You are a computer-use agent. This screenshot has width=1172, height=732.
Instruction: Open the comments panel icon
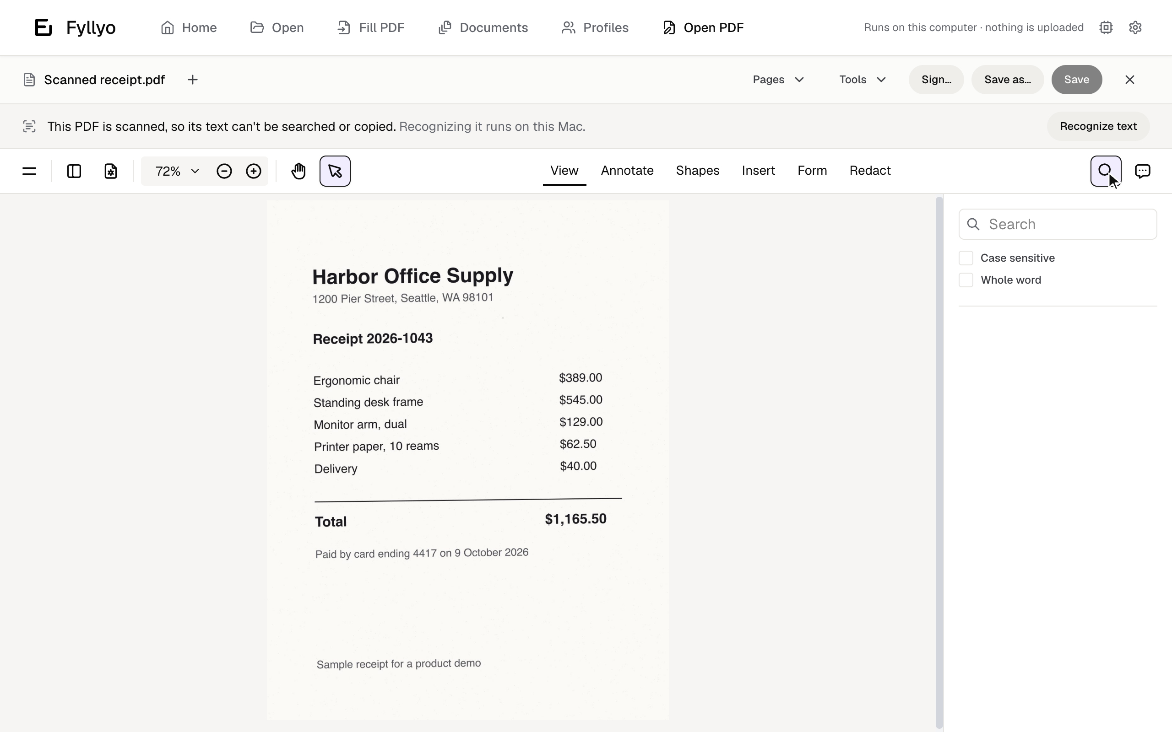[1143, 171]
